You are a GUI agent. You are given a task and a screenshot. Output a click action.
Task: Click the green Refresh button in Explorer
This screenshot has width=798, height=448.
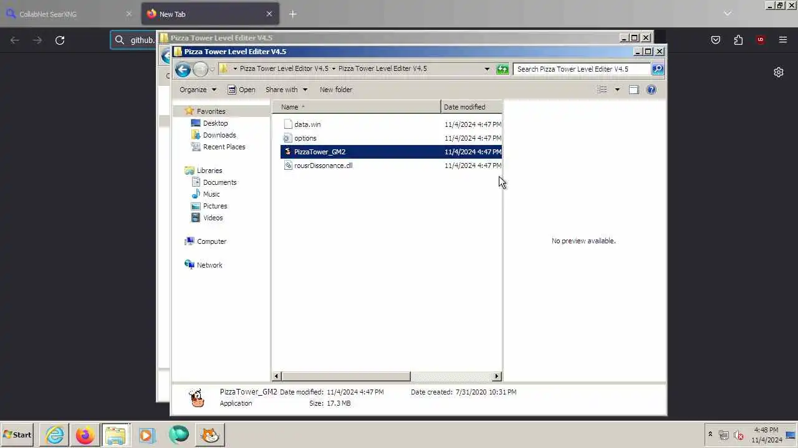[x=502, y=69]
